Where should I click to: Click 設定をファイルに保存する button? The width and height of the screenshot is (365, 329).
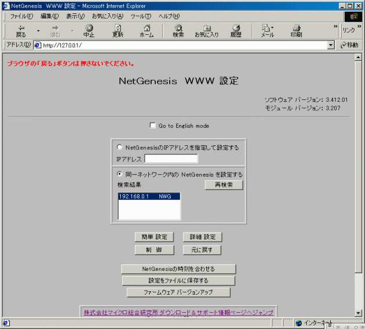click(178, 281)
